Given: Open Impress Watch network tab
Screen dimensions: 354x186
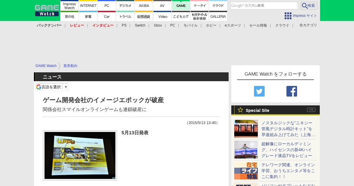Looking at the screenshot, I should pyautogui.click(x=70, y=6).
